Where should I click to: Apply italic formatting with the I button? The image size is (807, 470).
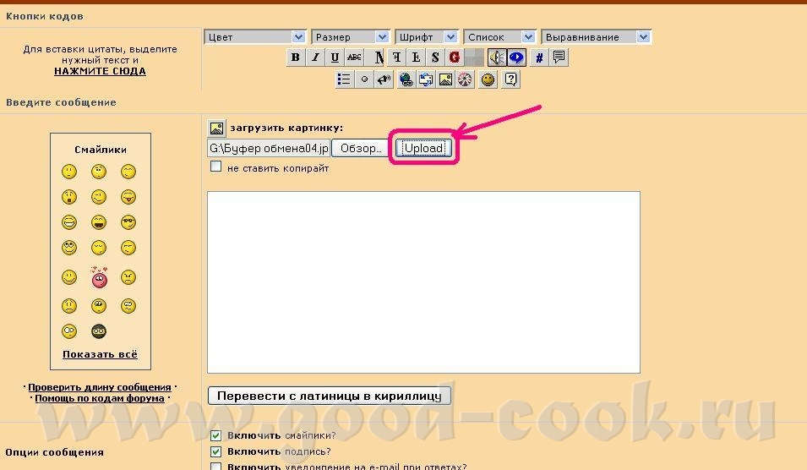tap(314, 57)
